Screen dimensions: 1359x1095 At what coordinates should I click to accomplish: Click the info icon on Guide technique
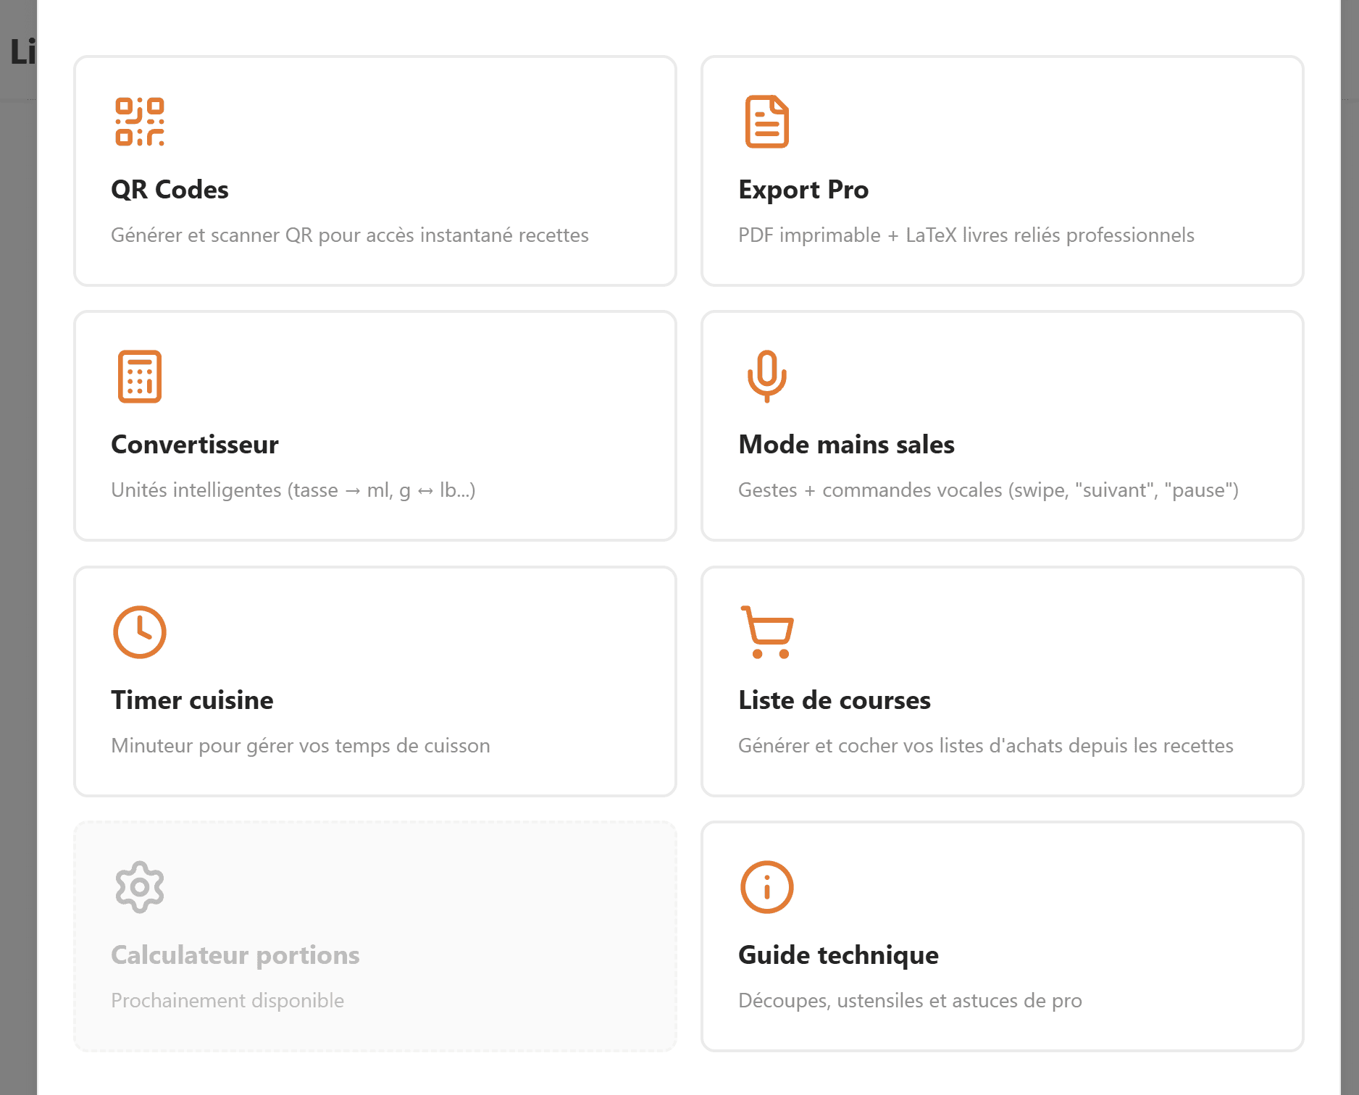click(x=766, y=886)
